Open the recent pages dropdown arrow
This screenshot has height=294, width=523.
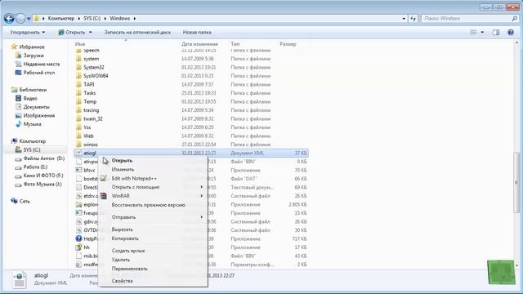(x=29, y=19)
